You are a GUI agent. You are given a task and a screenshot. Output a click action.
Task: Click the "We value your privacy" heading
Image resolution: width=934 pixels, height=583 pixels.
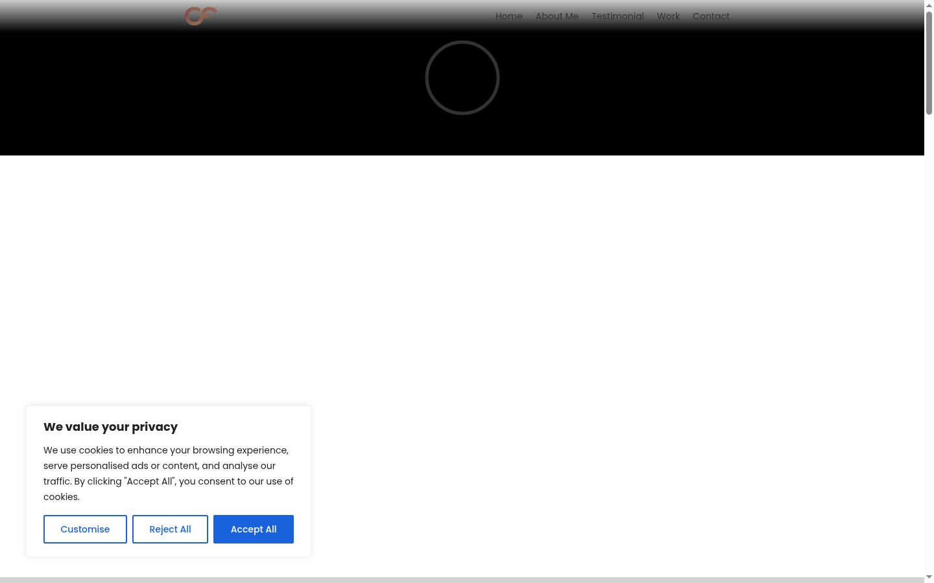tap(110, 427)
